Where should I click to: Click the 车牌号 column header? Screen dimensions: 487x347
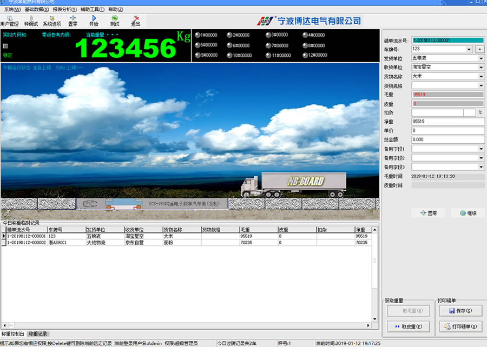(x=67, y=230)
